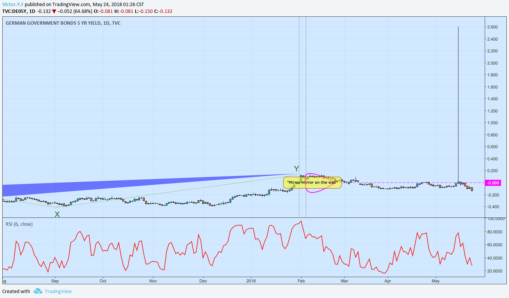Screen dimensions: 509x298
Task: Select the German Government Bonds 5 YR Yield title
Action: coord(63,23)
